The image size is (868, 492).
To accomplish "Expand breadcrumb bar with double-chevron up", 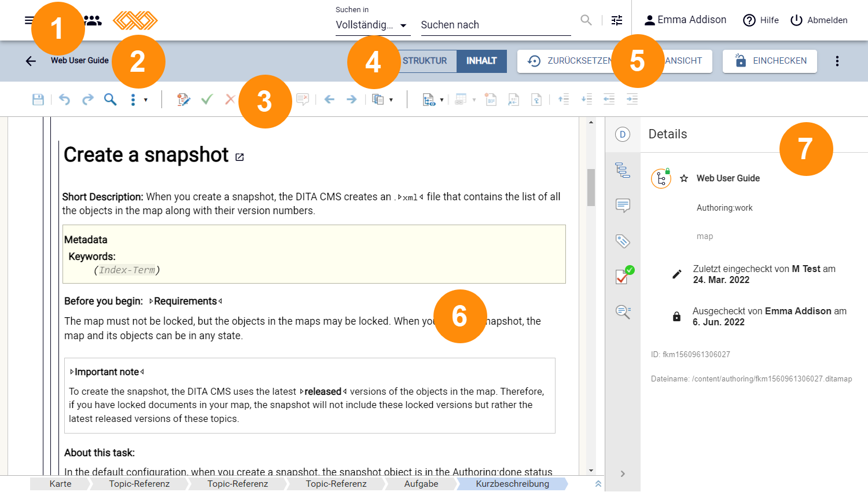I will (x=598, y=484).
